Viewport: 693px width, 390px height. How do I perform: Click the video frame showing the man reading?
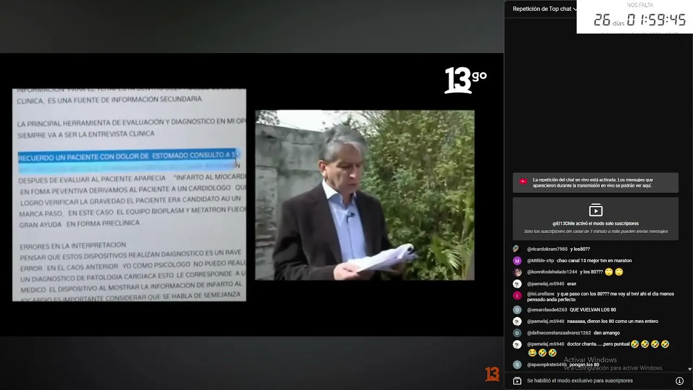point(365,195)
